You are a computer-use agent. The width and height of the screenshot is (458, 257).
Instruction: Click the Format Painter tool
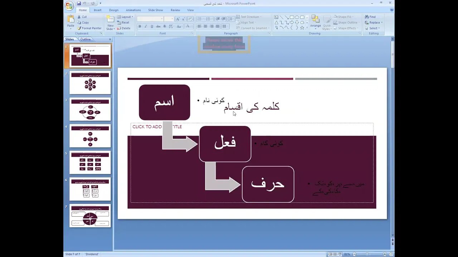(x=89, y=28)
